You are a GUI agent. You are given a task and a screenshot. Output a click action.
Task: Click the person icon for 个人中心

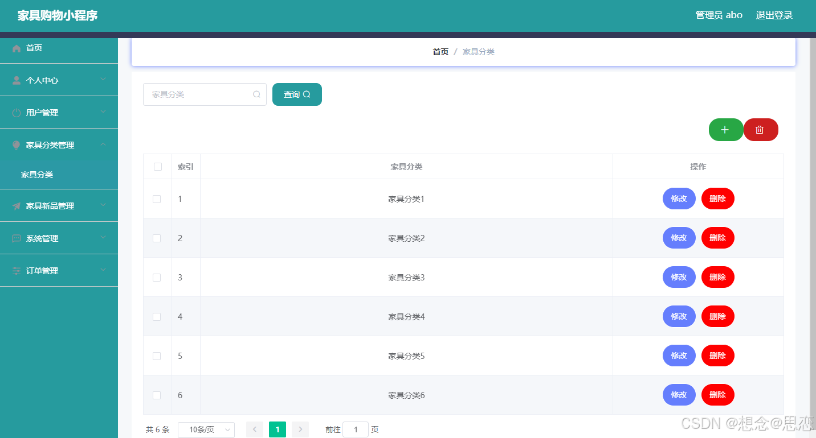[17, 80]
